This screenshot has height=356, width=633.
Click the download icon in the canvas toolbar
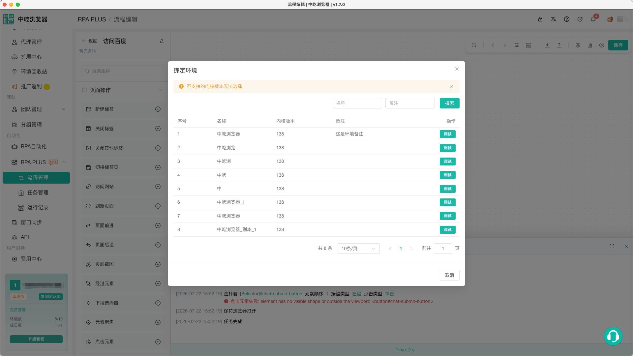(547, 45)
